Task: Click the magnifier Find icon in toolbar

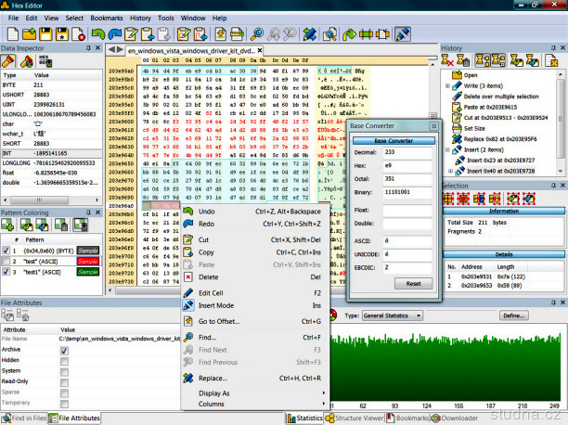Action: [x=257, y=34]
